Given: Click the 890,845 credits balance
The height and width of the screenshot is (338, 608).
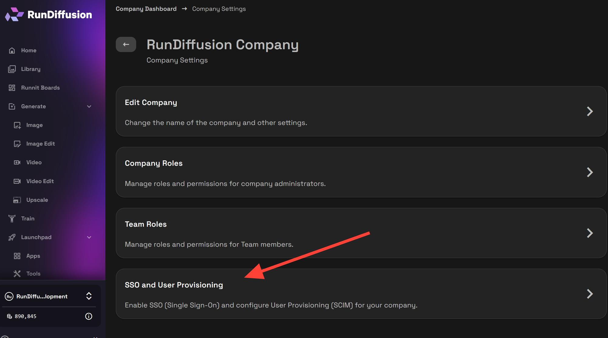Looking at the screenshot, I should [x=26, y=316].
